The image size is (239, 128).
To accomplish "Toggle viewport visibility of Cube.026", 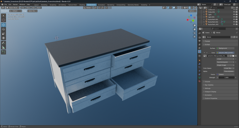I will pos(234,12).
